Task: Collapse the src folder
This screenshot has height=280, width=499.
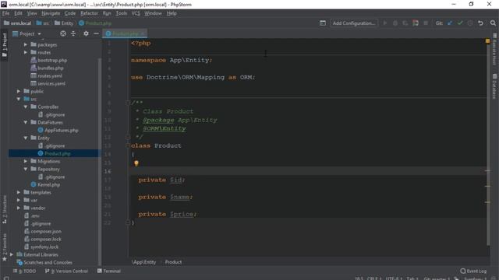Action: click(19, 99)
